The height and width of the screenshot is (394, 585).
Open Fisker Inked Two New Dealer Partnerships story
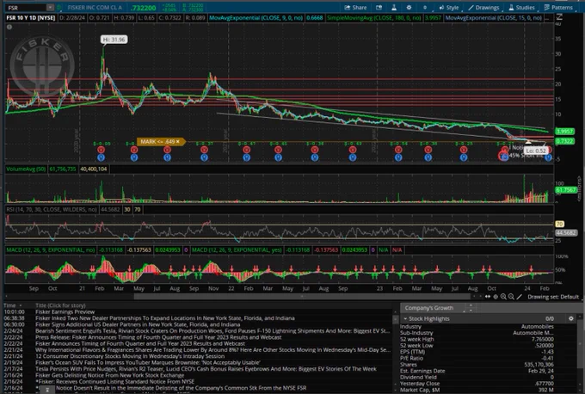(x=165, y=318)
